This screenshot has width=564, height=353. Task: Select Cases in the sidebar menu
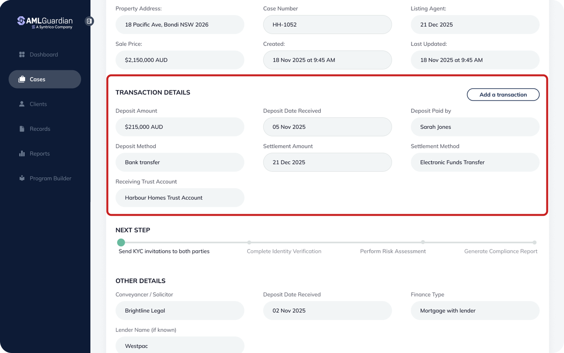pyautogui.click(x=38, y=79)
